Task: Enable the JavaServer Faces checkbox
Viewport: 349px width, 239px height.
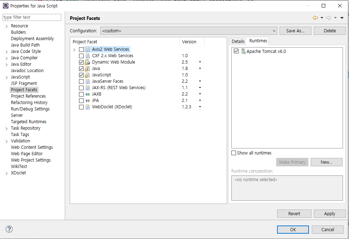Action: coord(81,81)
